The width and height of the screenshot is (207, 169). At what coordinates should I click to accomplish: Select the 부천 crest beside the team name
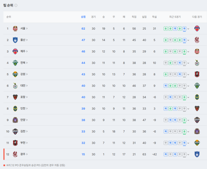[x=15, y=143]
